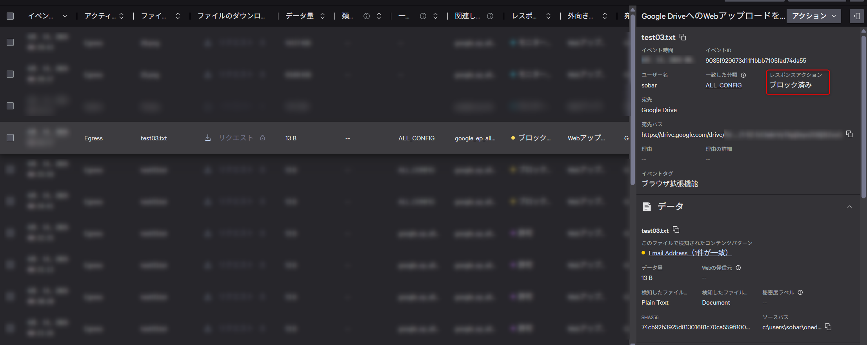
Task: Click the ブラウザ拡張機能 event tag
Action: pyautogui.click(x=670, y=183)
